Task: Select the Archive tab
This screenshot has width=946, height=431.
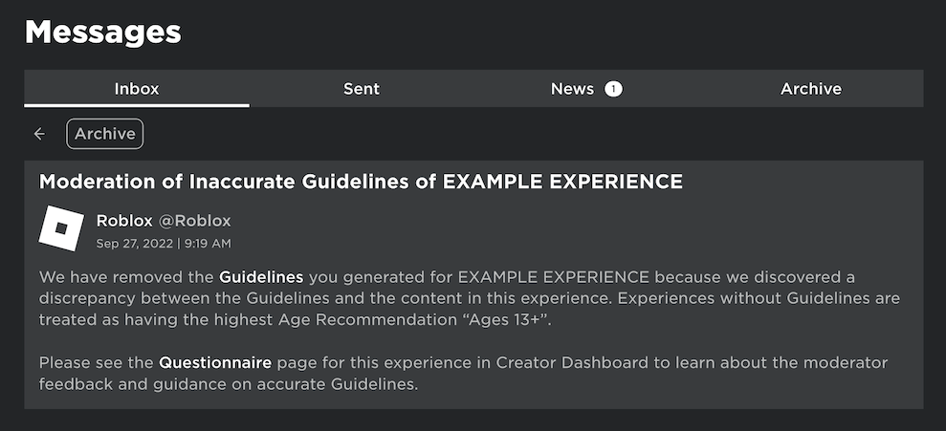Action: point(810,89)
